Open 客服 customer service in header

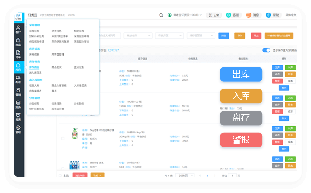pos(233,15)
